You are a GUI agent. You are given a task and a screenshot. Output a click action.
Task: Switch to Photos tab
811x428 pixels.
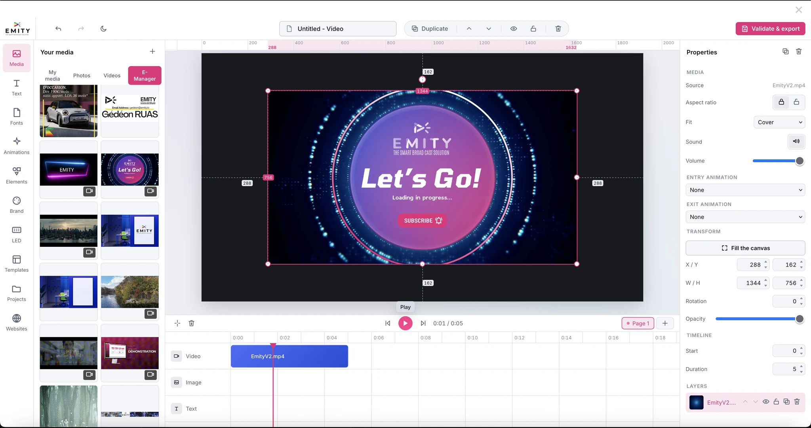pos(82,75)
